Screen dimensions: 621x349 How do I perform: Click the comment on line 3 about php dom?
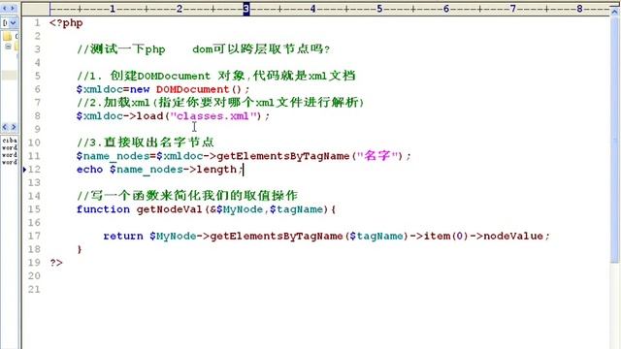point(203,49)
